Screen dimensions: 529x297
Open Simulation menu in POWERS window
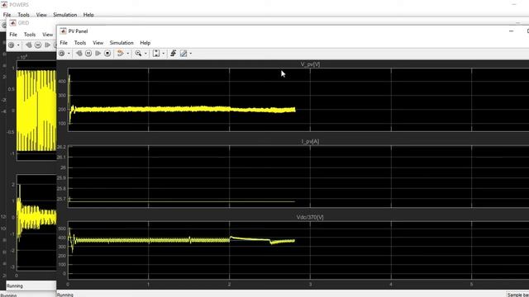(64, 15)
